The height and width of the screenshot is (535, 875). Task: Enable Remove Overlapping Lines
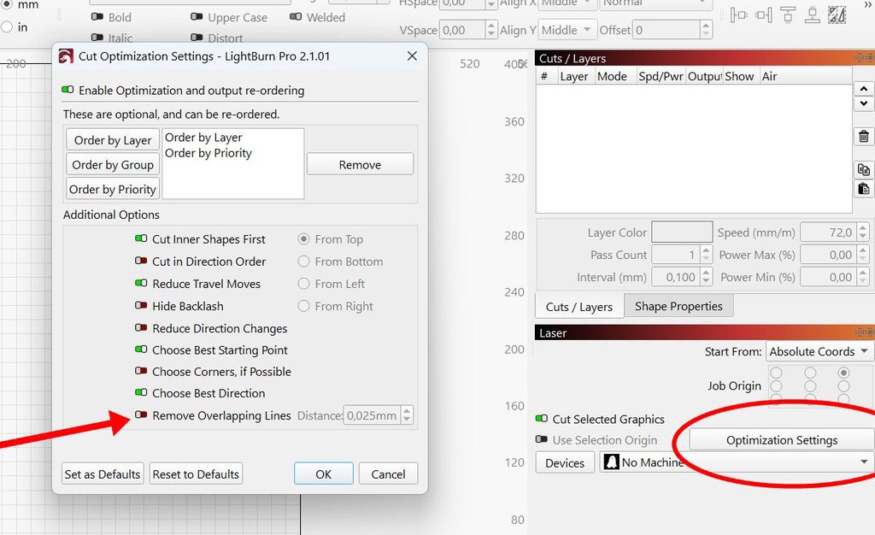pos(141,415)
